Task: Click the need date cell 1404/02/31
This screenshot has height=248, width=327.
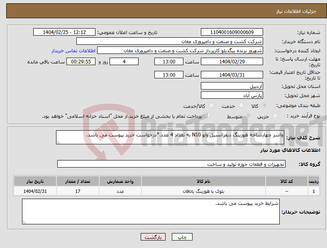Action: click(35, 191)
